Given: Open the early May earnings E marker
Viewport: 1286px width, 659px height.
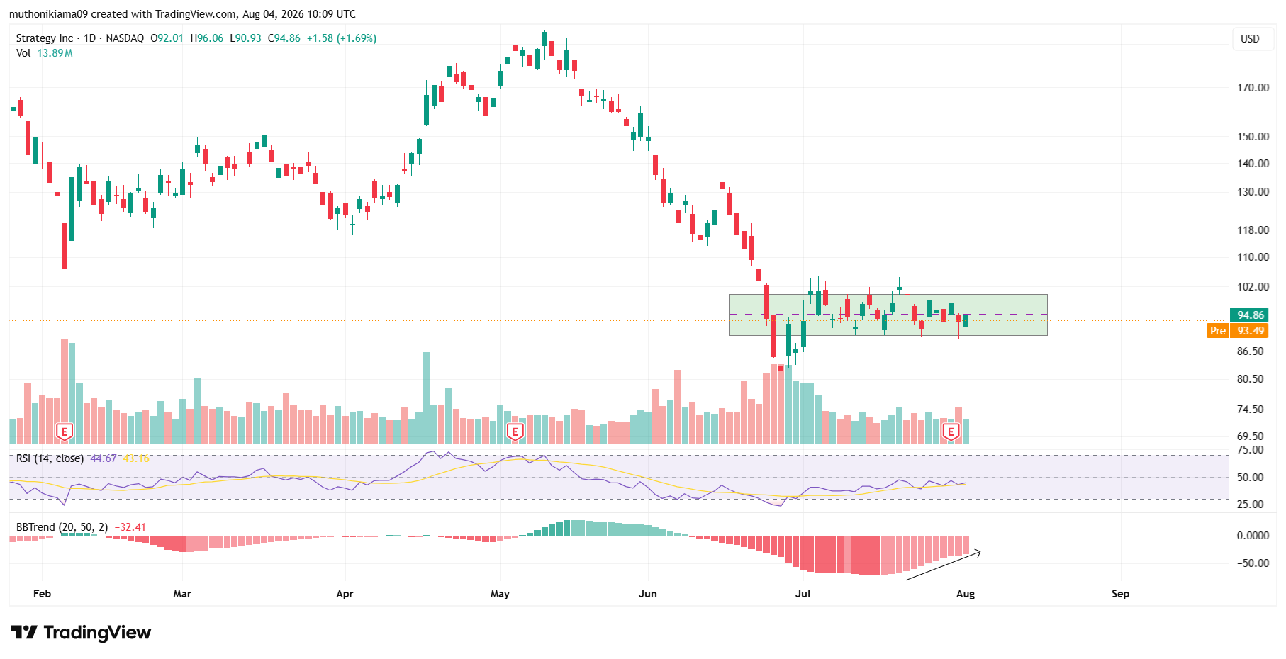Looking at the screenshot, I should (515, 431).
